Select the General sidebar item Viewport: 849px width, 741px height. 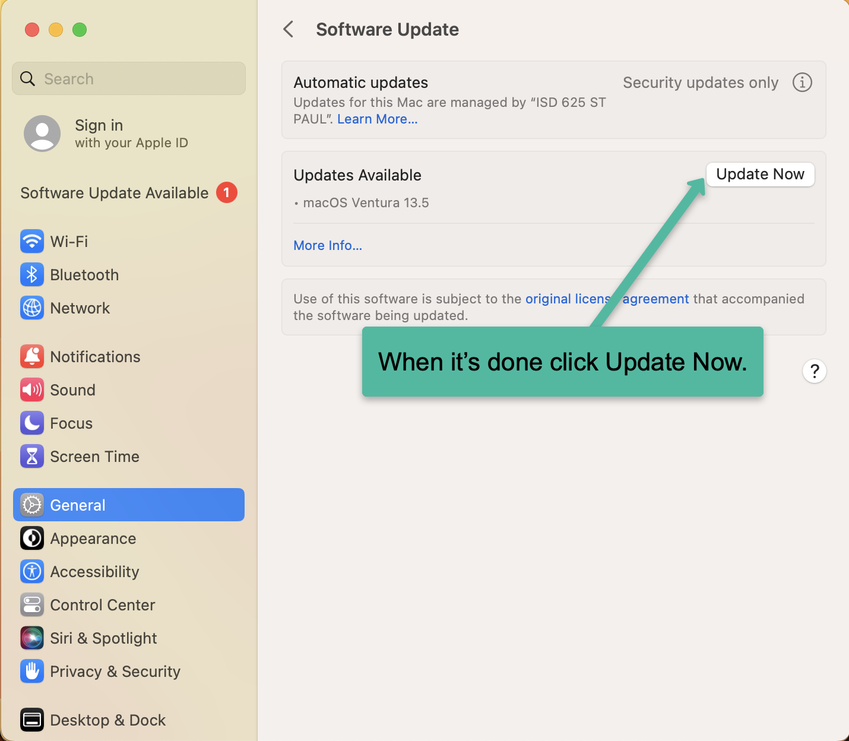coord(129,505)
